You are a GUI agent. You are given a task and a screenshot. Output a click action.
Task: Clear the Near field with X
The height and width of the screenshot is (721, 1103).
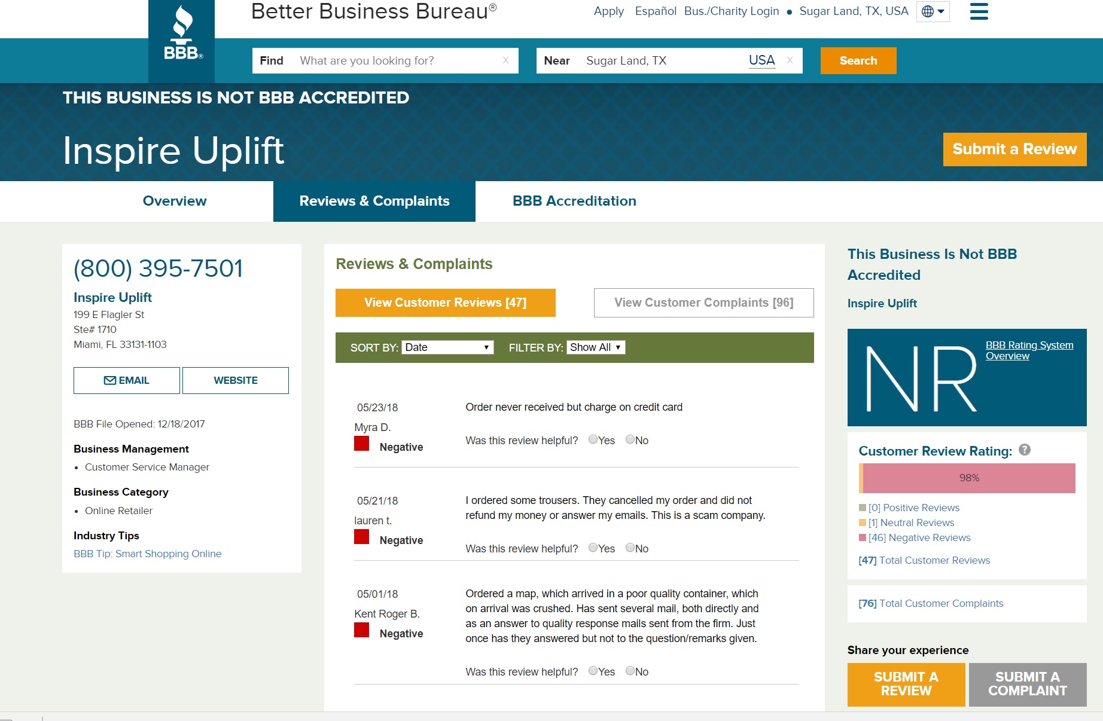[790, 60]
